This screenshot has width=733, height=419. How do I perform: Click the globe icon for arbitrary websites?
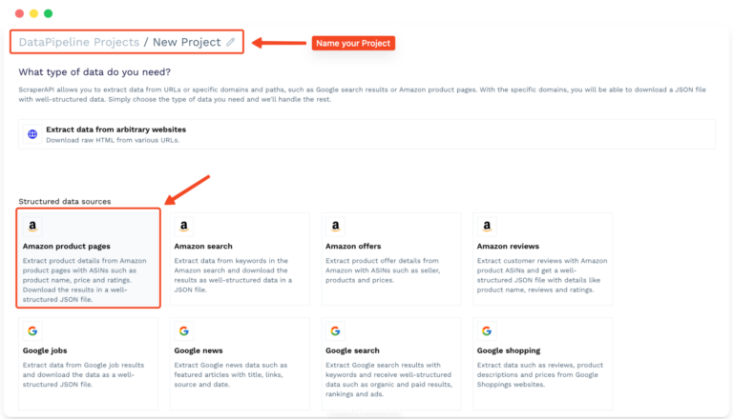pyautogui.click(x=32, y=134)
